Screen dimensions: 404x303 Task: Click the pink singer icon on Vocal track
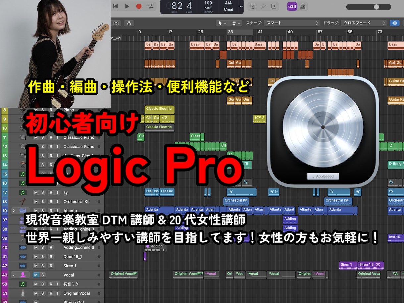[23, 275]
